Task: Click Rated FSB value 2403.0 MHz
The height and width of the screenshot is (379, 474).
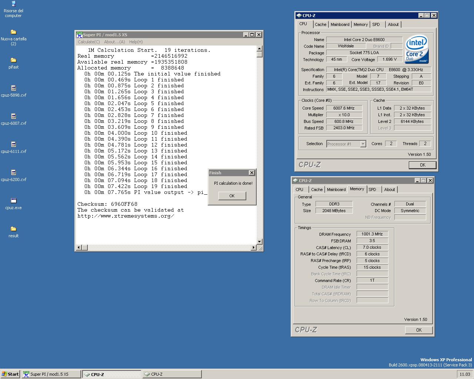Action: tap(344, 128)
